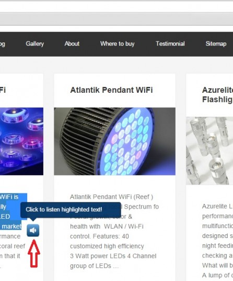Click the Atlantik Pendant WiFi description text
Image resolution: width=233 pixels, height=281 pixels.
coord(114,231)
